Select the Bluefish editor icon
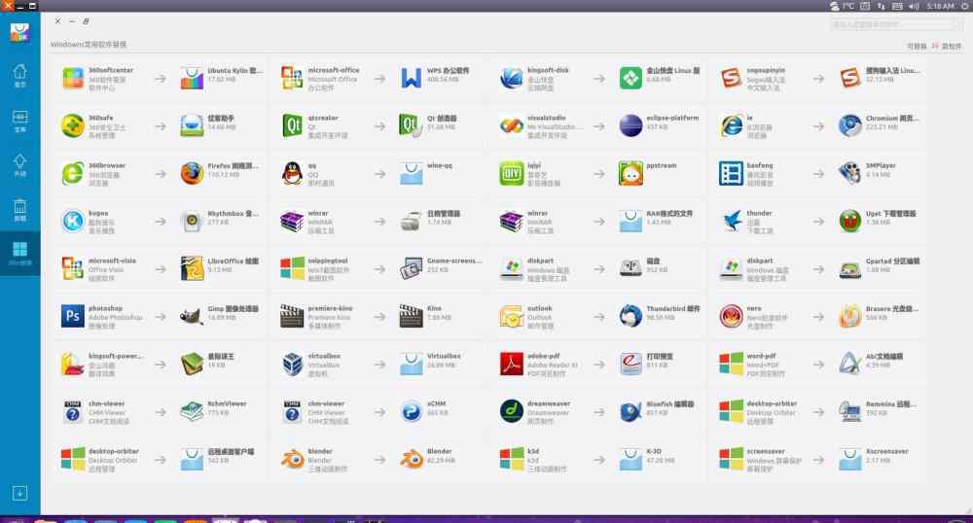Screen dimensions: 973x523 [631, 412]
